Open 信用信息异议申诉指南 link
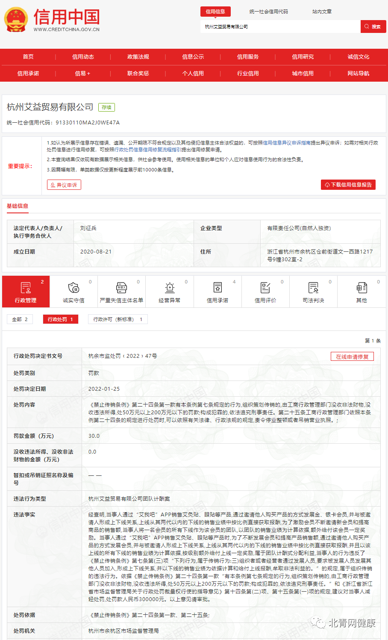The height and width of the screenshot is (640, 388). click(x=287, y=143)
